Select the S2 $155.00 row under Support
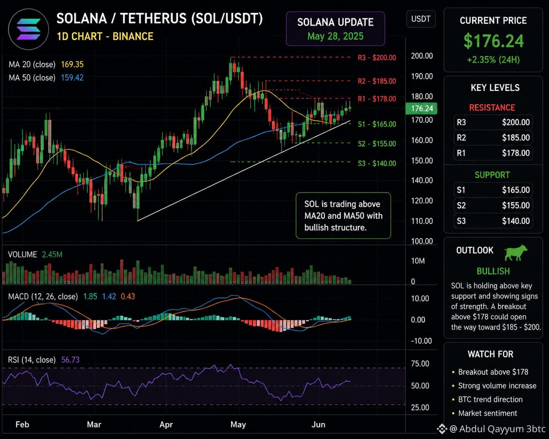This screenshot has width=549, height=439. click(x=493, y=205)
